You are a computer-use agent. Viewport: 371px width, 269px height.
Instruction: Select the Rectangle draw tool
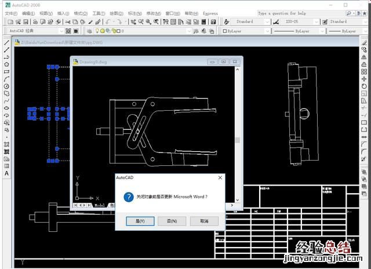6,71
